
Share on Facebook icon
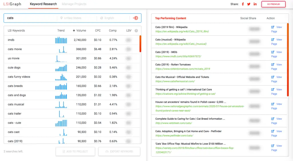(x=243, y=4)
